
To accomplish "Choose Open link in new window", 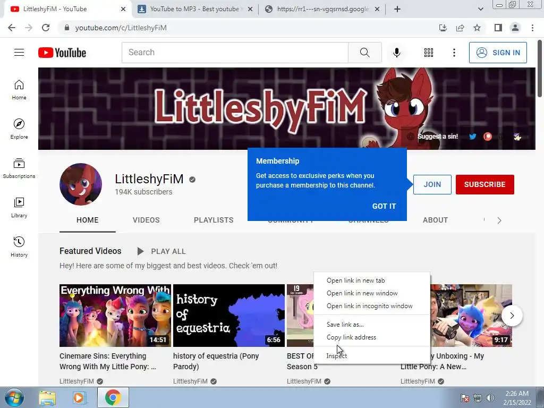I will click(372, 293).
